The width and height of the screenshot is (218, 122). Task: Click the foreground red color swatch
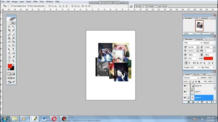pyautogui.click(x=10, y=66)
